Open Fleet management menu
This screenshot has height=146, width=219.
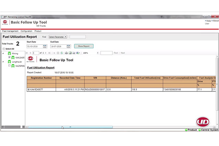coord(10,31)
